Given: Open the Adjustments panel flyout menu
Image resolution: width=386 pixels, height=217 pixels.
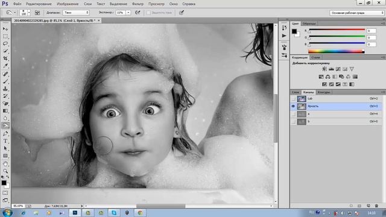Looking at the screenshot, I should coord(383,57).
